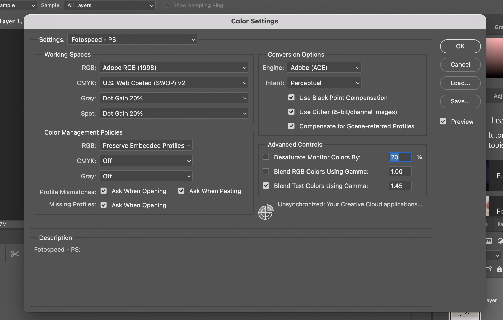
Task: Click the OK button to confirm color settings
Action: (460, 46)
